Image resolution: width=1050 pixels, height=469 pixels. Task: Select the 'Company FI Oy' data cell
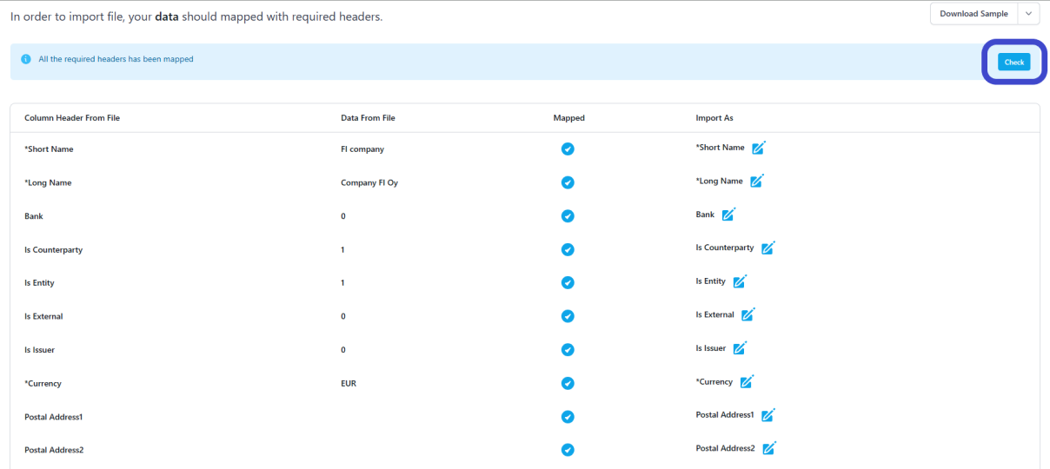pyautogui.click(x=369, y=183)
